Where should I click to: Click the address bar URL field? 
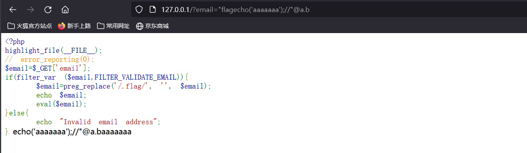327,10
